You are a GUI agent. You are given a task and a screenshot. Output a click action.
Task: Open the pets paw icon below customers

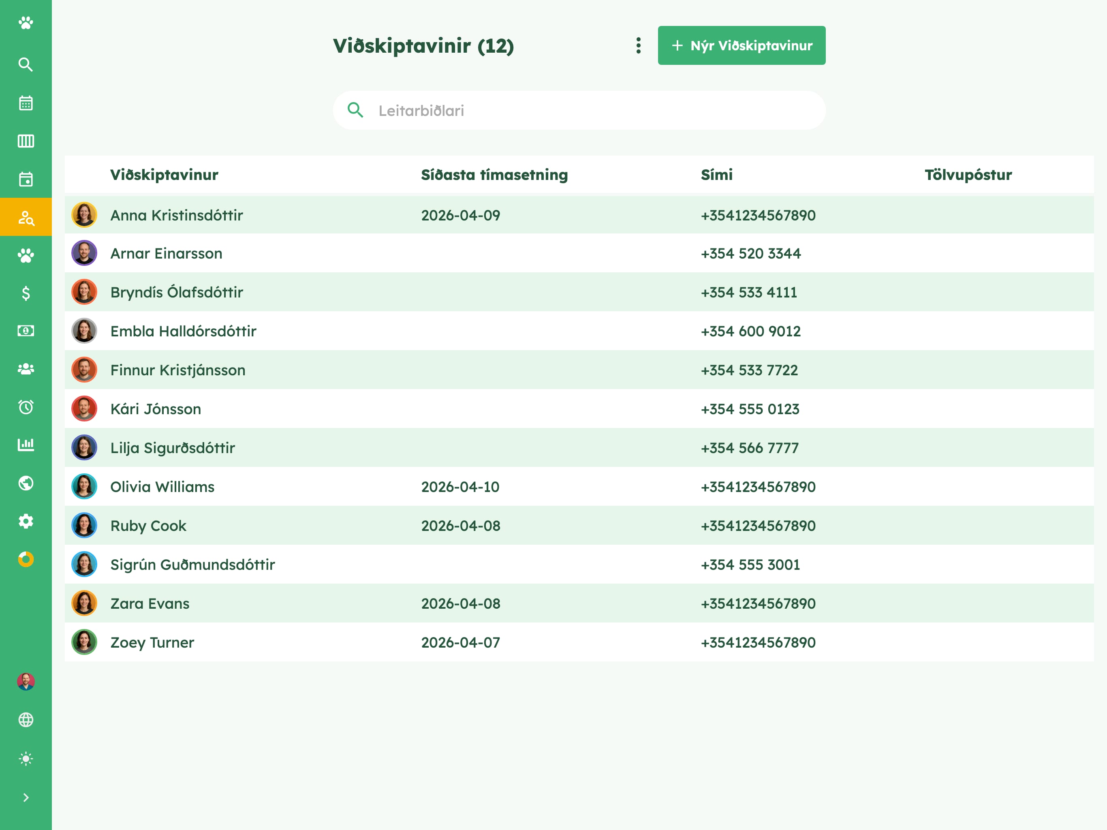tap(26, 255)
